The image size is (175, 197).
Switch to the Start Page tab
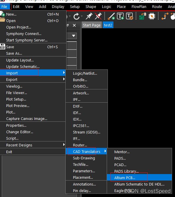tap(92, 25)
